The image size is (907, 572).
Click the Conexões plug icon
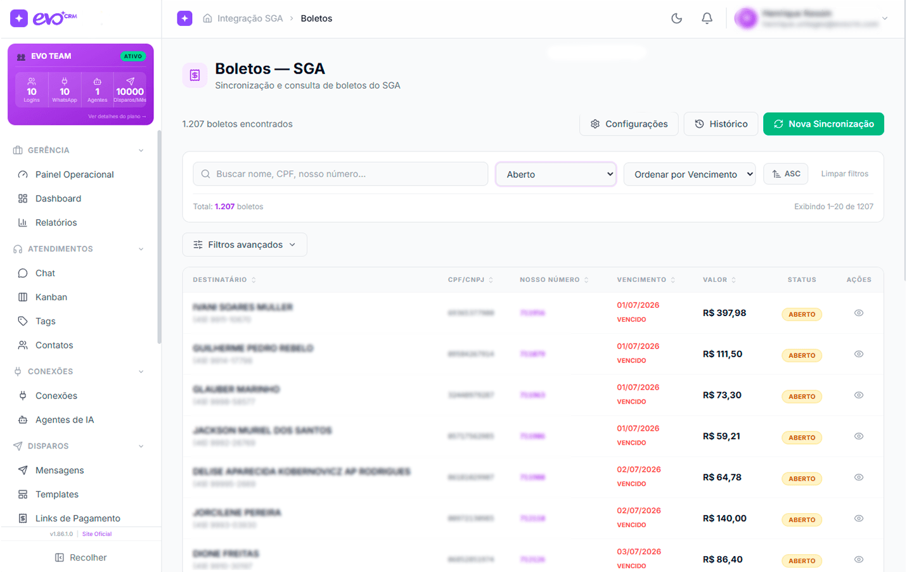[23, 396]
